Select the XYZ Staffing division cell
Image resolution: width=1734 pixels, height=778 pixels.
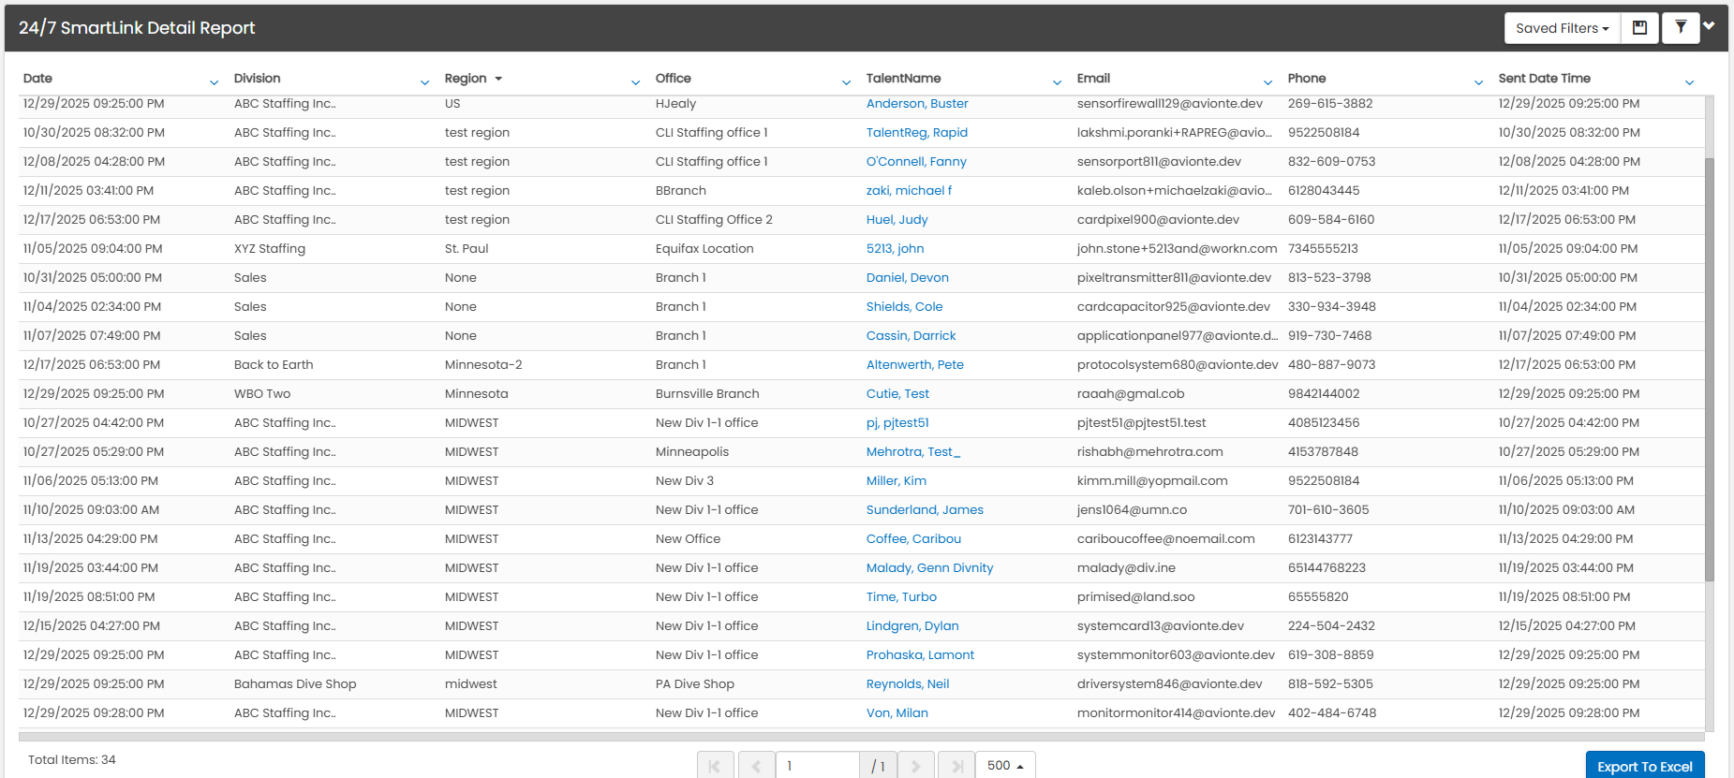(270, 249)
